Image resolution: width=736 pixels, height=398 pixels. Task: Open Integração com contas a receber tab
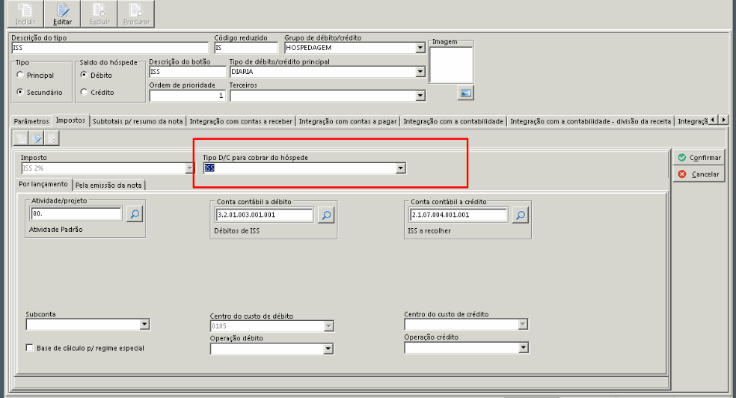(241, 121)
